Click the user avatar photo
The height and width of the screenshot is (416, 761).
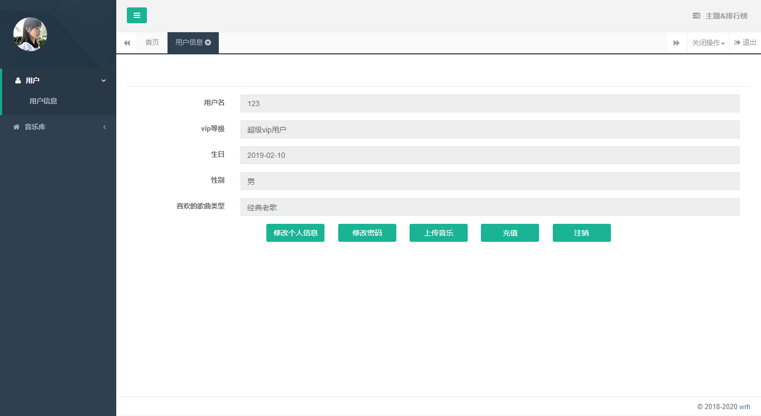tap(30, 34)
